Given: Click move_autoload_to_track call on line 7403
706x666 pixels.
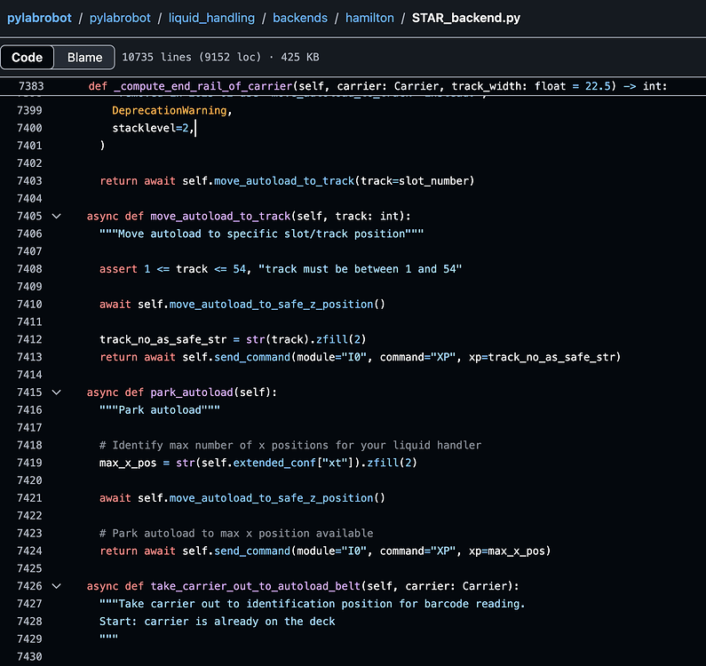Looking at the screenshot, I should [x=284, y=181].
